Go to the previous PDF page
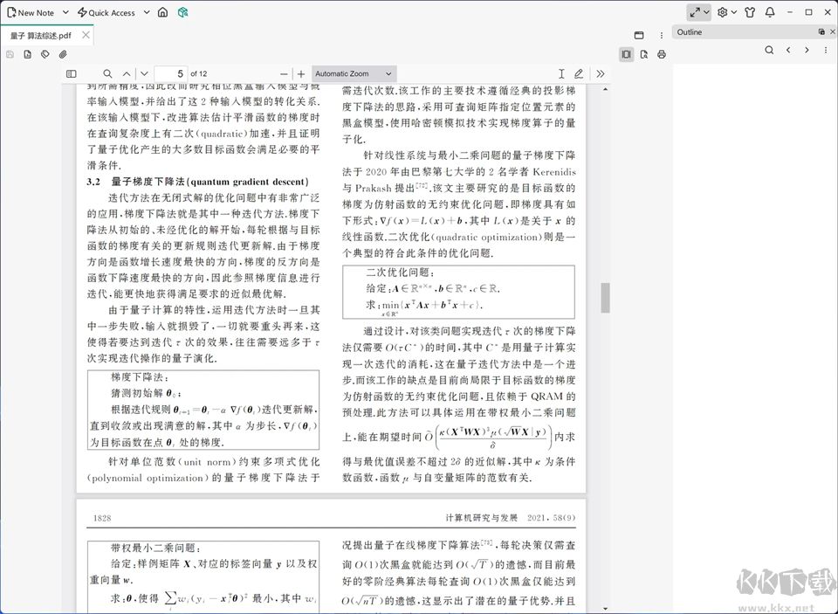Screen dimensions: 838x614 (126, 74)
